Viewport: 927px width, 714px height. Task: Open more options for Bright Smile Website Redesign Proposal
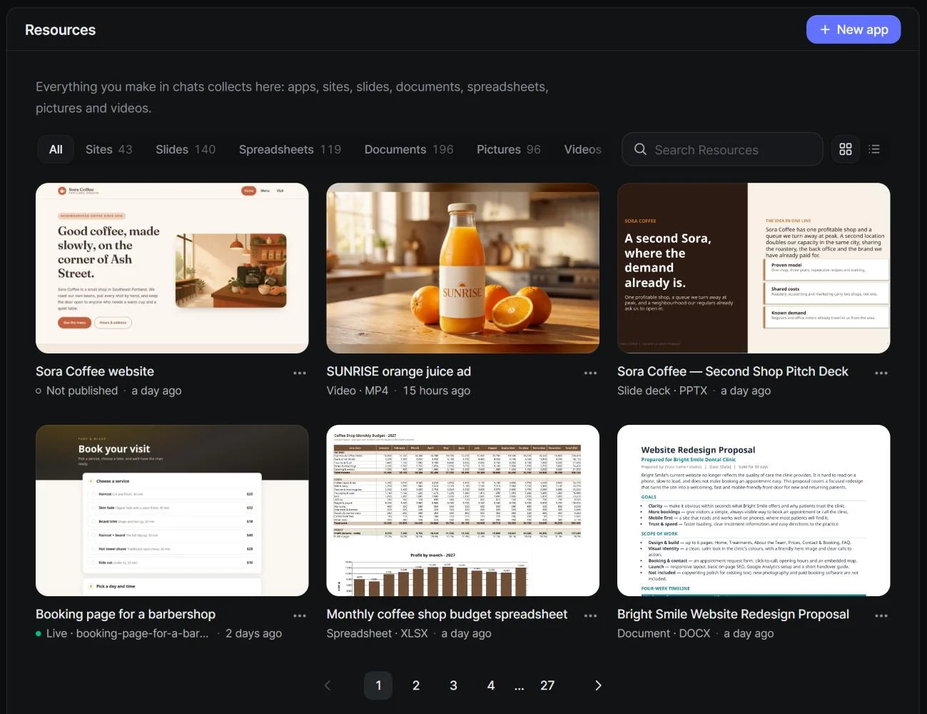881,615
